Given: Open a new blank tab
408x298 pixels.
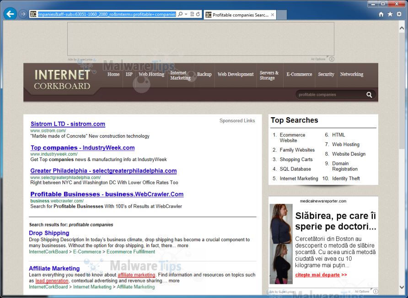Looking at the screenshot, I should click(x=282, y=15).
